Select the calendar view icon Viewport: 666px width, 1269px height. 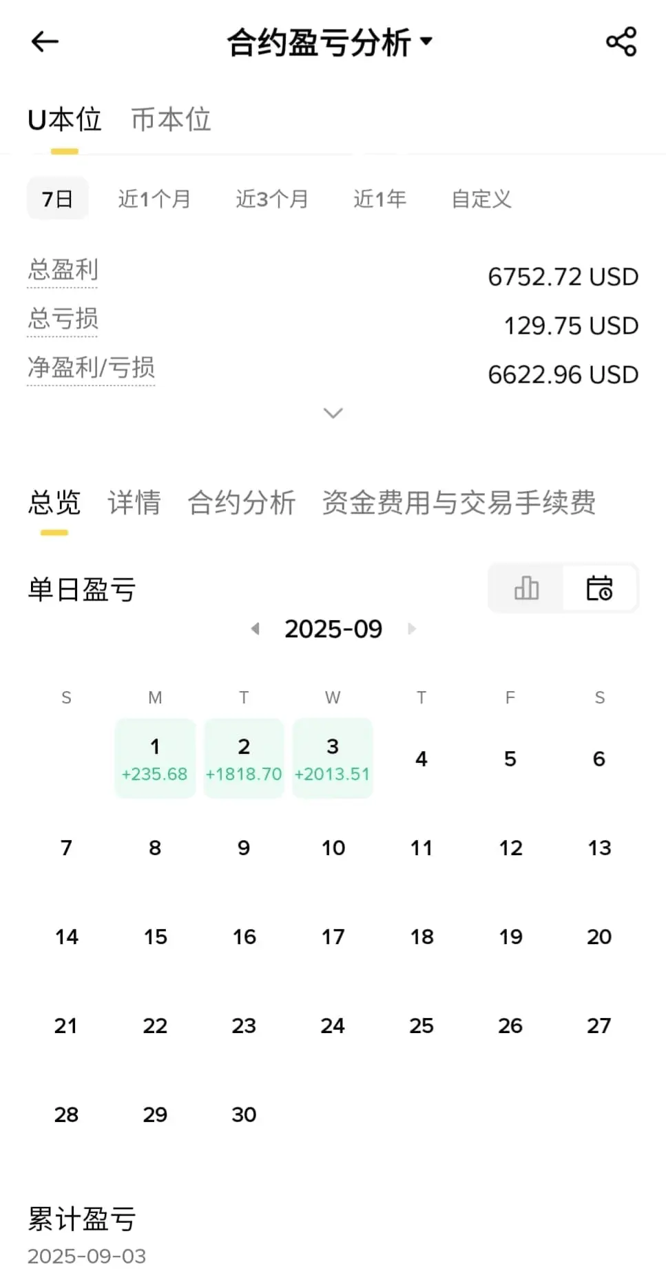pos(599,588)
